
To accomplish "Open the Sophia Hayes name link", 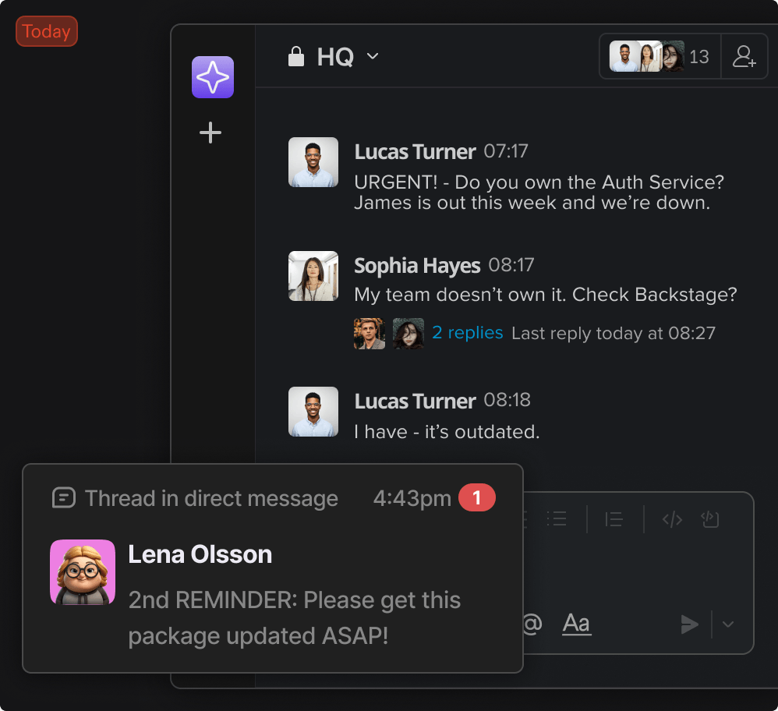I will pyautogui.click(x=417, y=266).
